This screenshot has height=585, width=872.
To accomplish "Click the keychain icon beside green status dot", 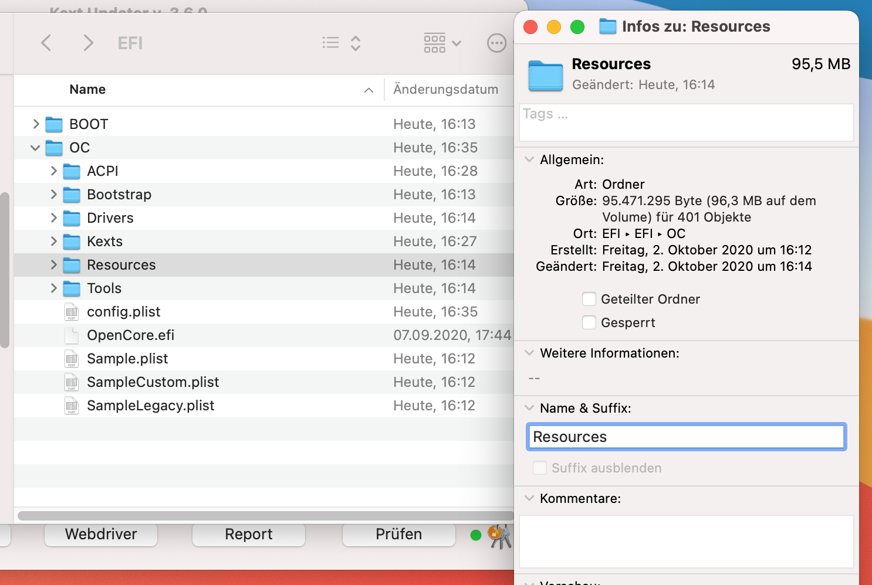I will (499, 535).
